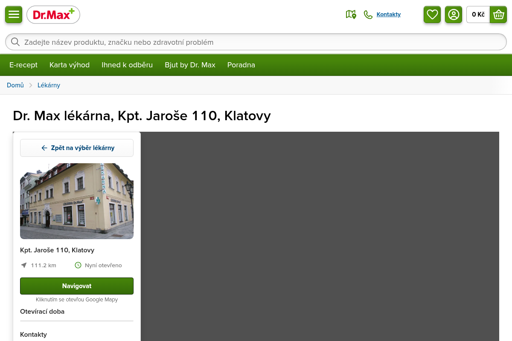Select Karta výhod in navigation bar
Viewport: 512px width, 341px height.
(70, 65)
